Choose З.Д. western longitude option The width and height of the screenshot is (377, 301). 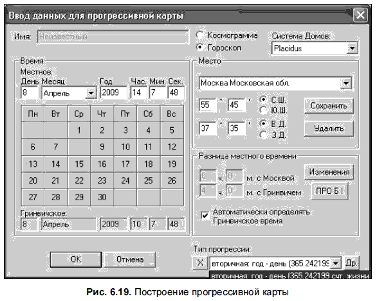point(263,135)
